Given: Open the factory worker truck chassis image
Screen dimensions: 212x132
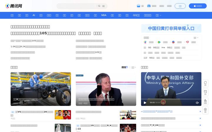Looking at the screenshot, I should (x=41, y=89).
